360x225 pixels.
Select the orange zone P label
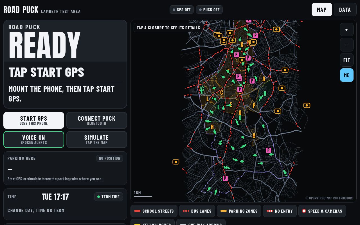point(254,106)
